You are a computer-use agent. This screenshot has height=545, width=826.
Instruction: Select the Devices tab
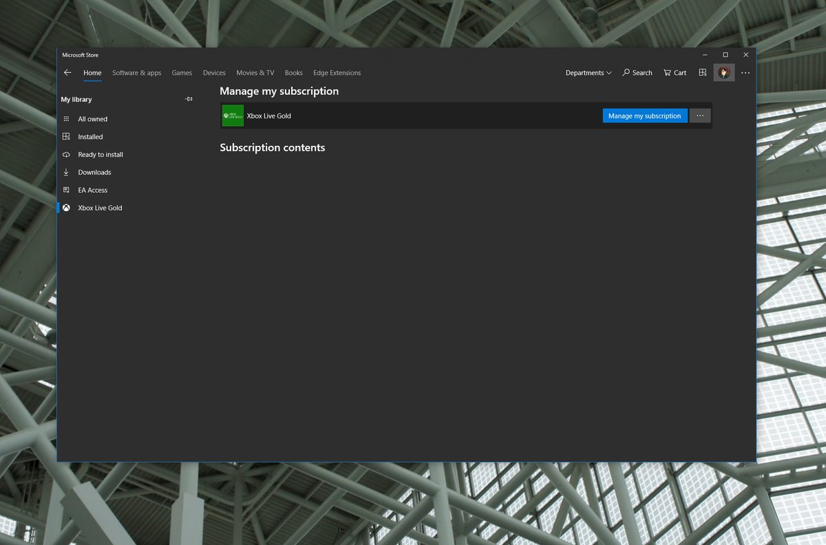[214, 73]
